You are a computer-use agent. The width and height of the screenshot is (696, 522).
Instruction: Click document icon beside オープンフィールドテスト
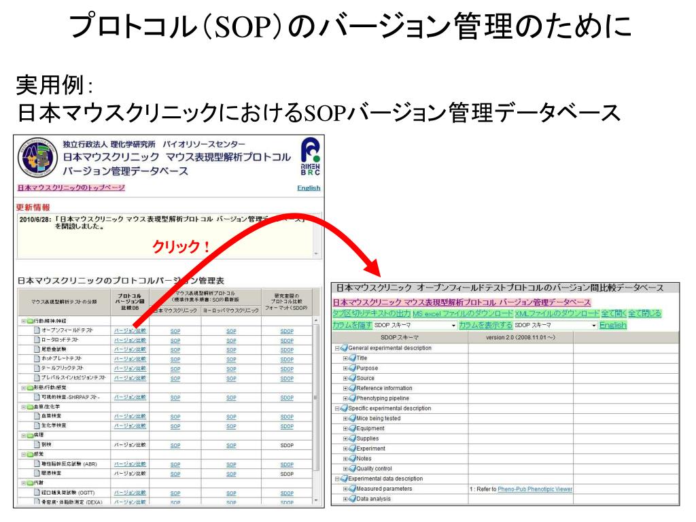pos(37,330)
